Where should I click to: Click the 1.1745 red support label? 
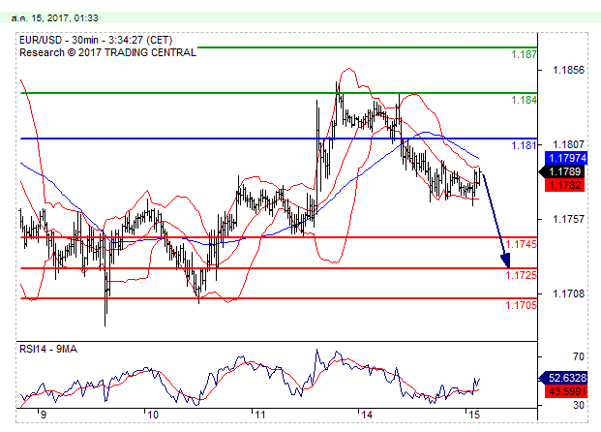tap(522, 245)
